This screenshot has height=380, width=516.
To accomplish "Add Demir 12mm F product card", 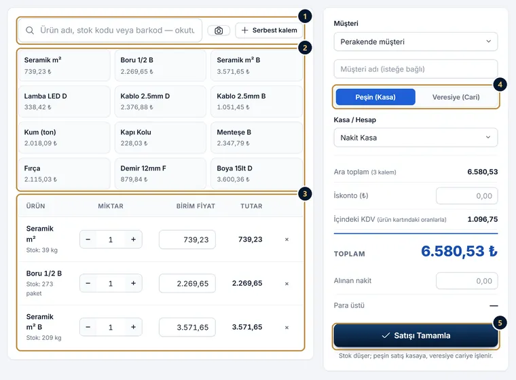I will (160, 174).
